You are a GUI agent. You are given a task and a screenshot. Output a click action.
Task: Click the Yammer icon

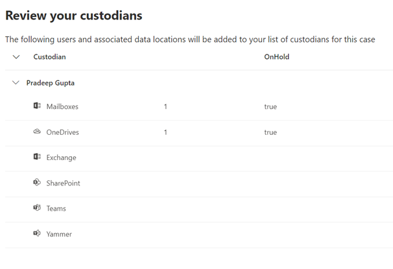click(37, 233)
